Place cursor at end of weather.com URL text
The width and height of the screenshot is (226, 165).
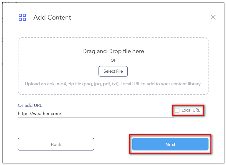[x=61, y=113]
